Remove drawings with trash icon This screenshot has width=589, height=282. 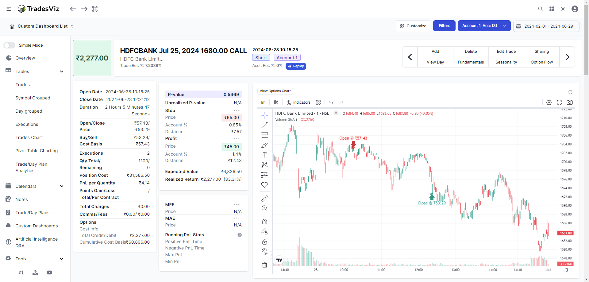265,265
